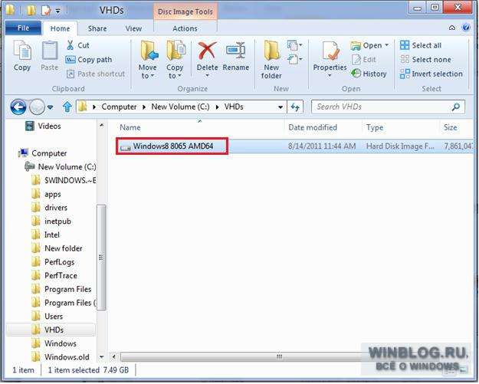Click the Forward navigation button

pyautogui.click(x=37, y=107)
